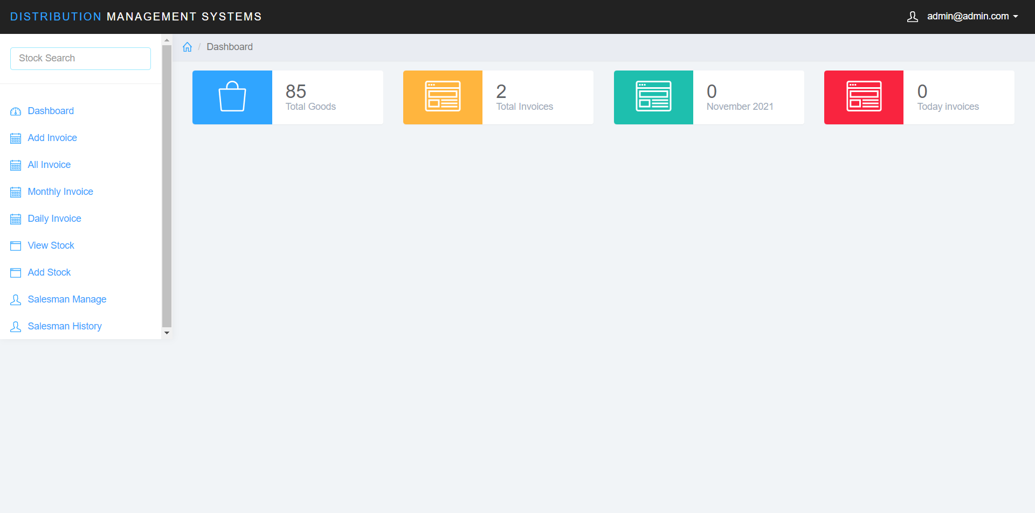
Task: Click the Distribution Management Systems brand title
Action: [x=136, y=17]
